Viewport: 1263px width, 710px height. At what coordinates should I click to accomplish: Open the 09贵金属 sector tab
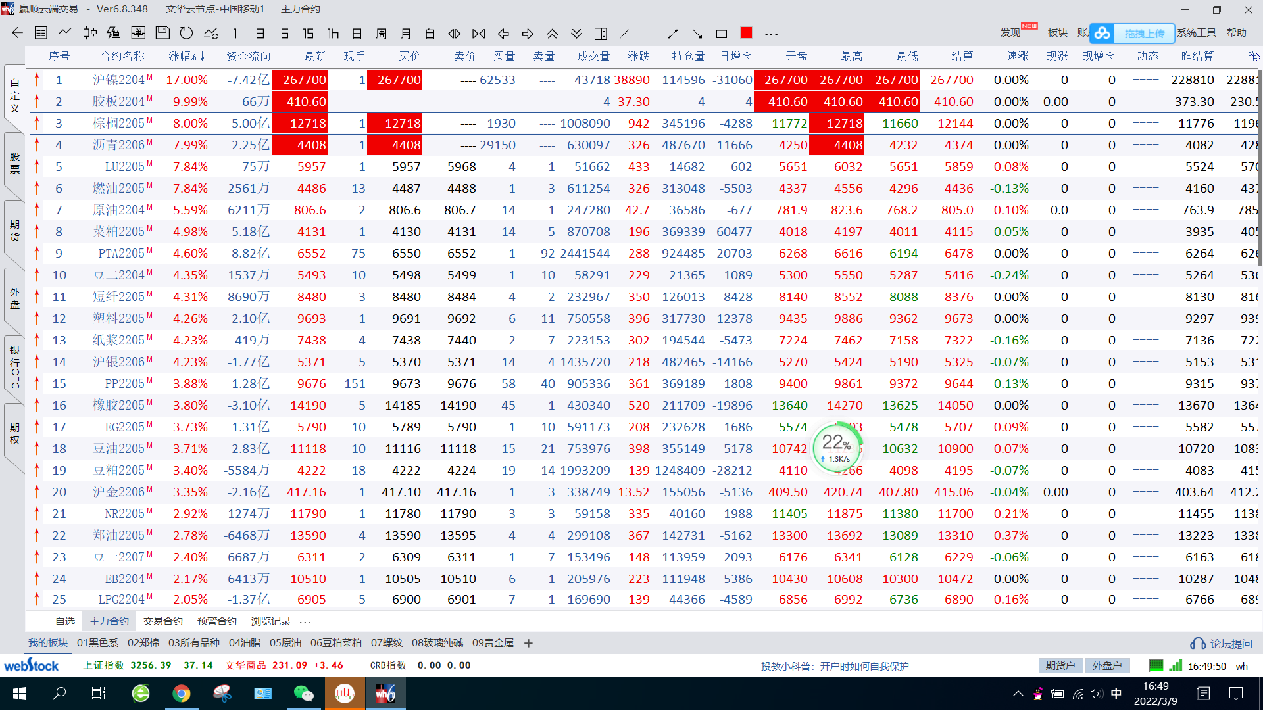coord(493,643)
